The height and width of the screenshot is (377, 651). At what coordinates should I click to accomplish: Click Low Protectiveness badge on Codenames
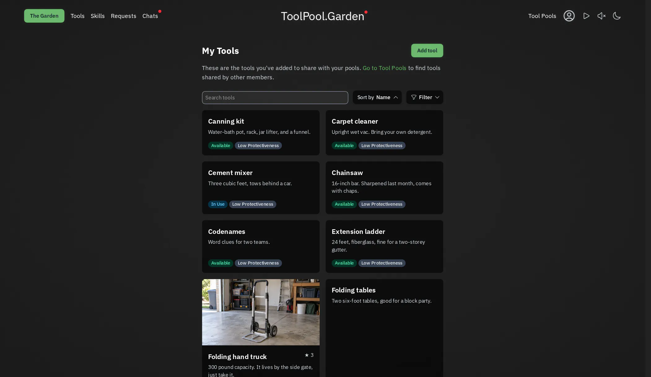(258, 263)
